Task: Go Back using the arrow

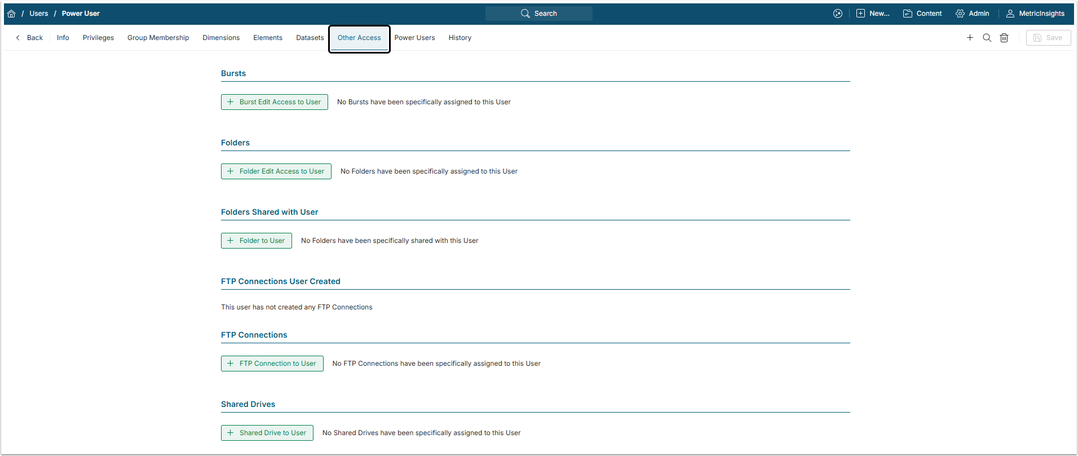Action: [29, 38]
